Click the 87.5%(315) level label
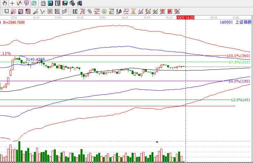253x163 pixels. (239, 62)
